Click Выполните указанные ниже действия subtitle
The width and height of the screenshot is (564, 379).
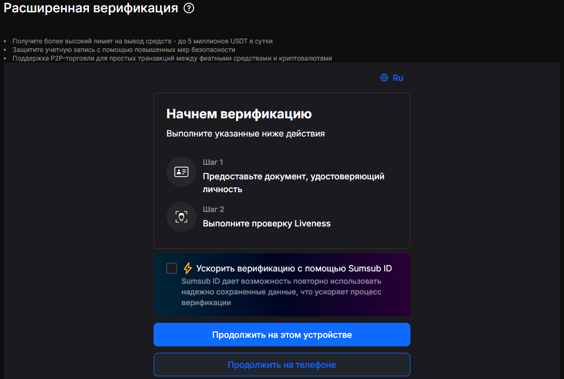click(x=245, y=133)
